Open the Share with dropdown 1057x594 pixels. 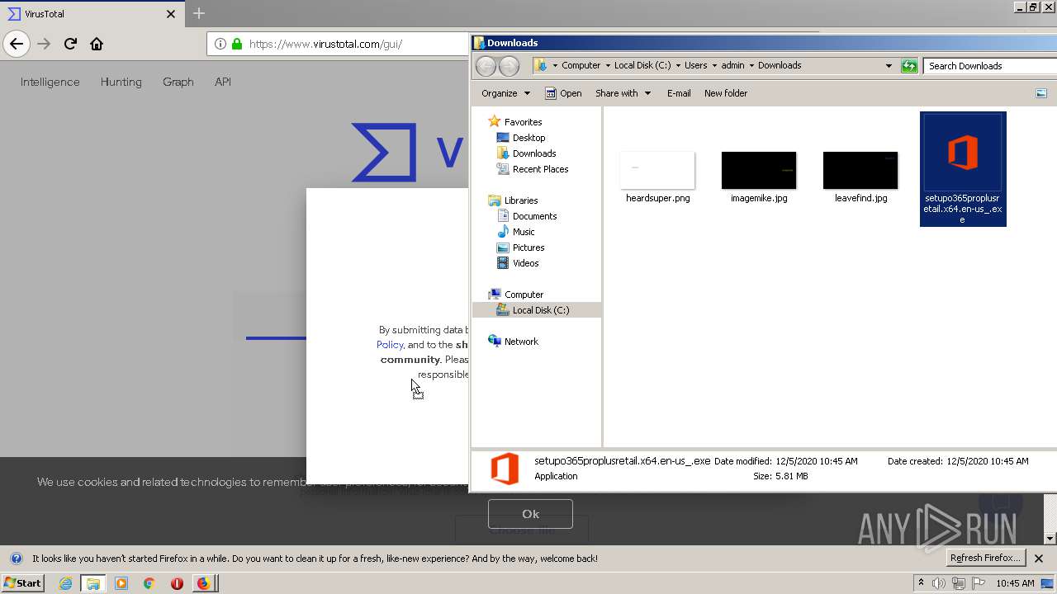pos(623,93)
